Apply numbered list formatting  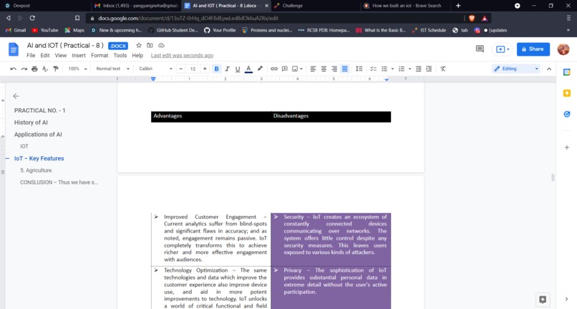(x=402, y=69)
